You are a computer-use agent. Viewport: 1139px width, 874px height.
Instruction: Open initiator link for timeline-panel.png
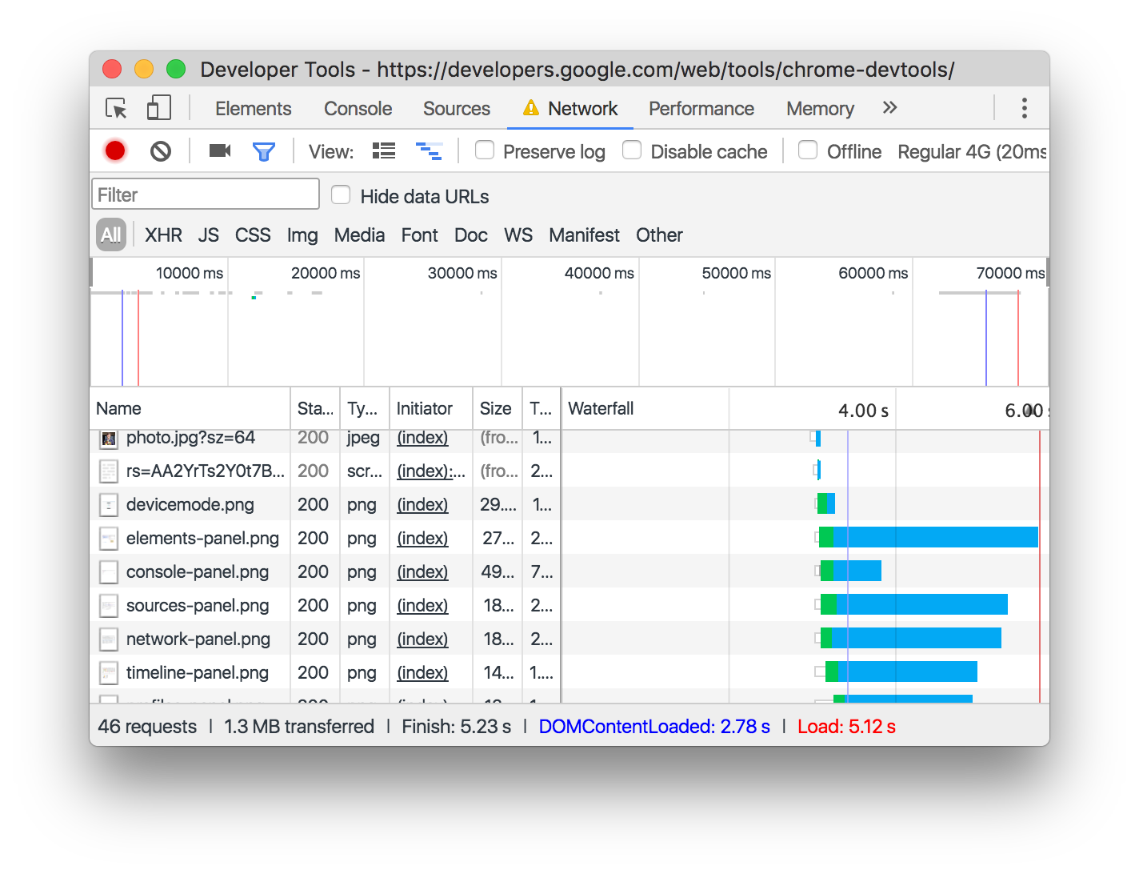(422, 673)
